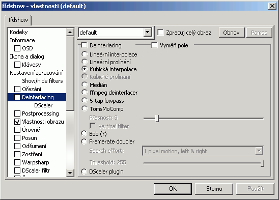Select Ikona a dialog entry

tap(27, 56)
